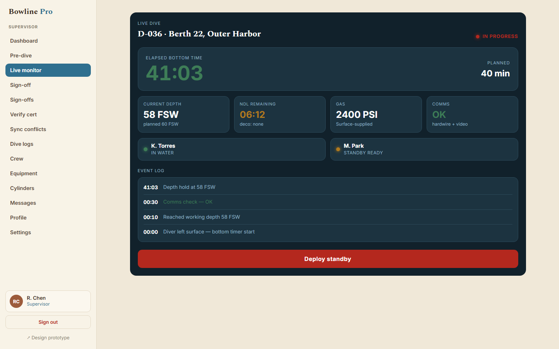Open R. Chen supervisor card
The image size is (559, 349).
[x=48, y=301]
